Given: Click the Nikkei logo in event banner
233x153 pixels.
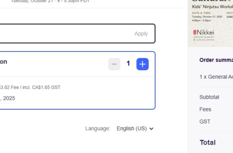Looking at the screenshot, I should coord(204,35).
